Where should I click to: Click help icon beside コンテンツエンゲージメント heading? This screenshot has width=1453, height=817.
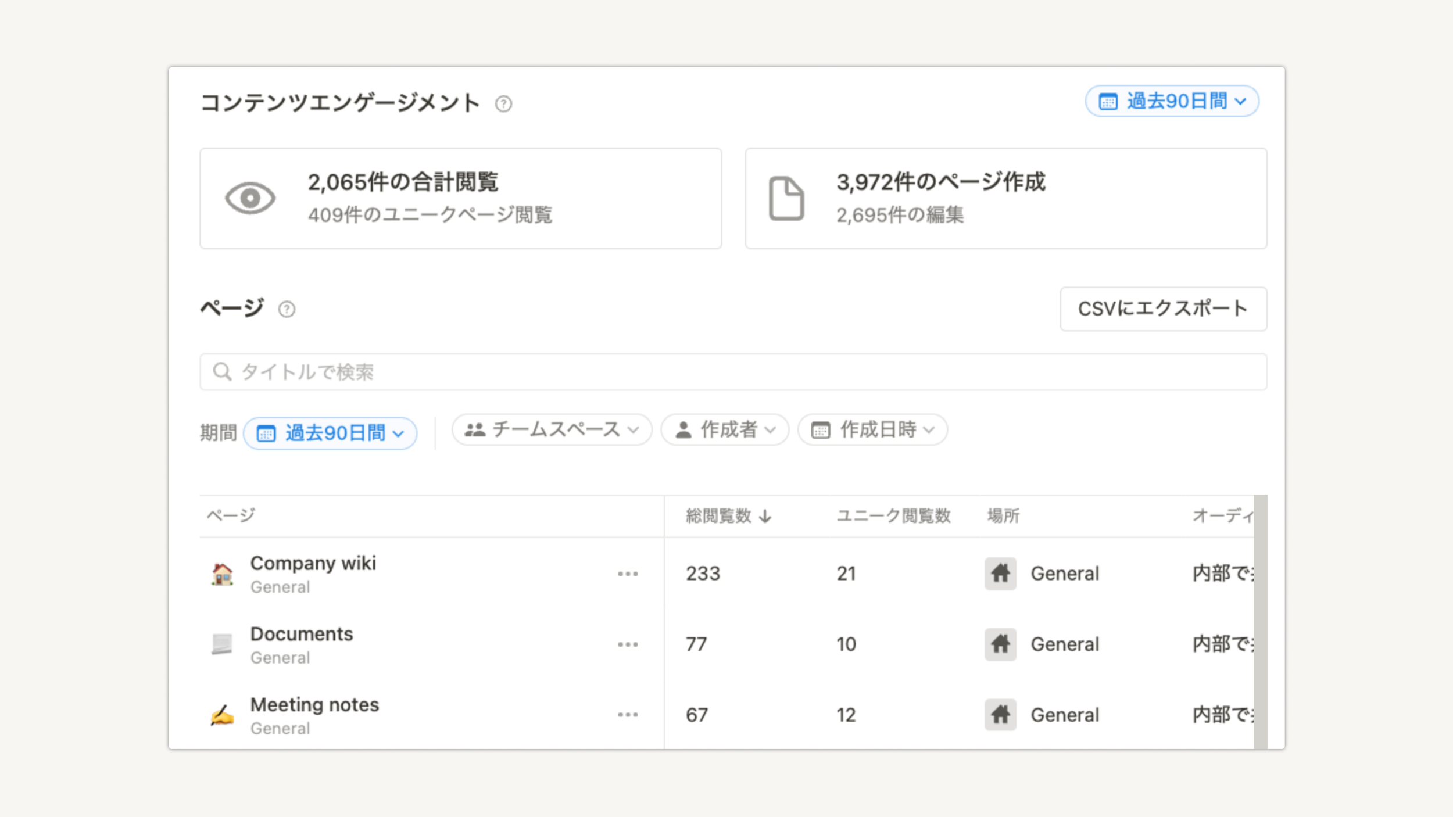click(503, 104)
